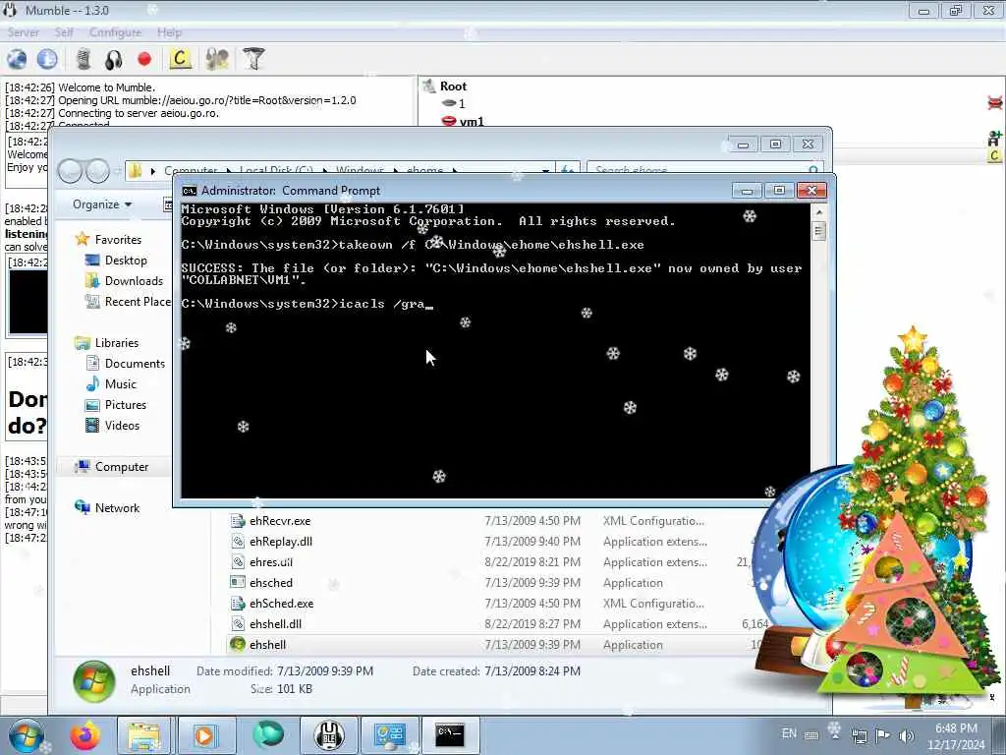1006x755 pixels.
Task: Click the Connect globe icon in Mumble toolbar
Action: tap(17, 59)
